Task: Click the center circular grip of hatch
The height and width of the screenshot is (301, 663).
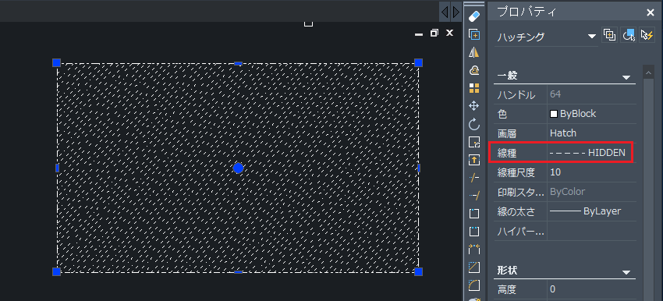Action: pyautogui.click(x=239, y=168)
